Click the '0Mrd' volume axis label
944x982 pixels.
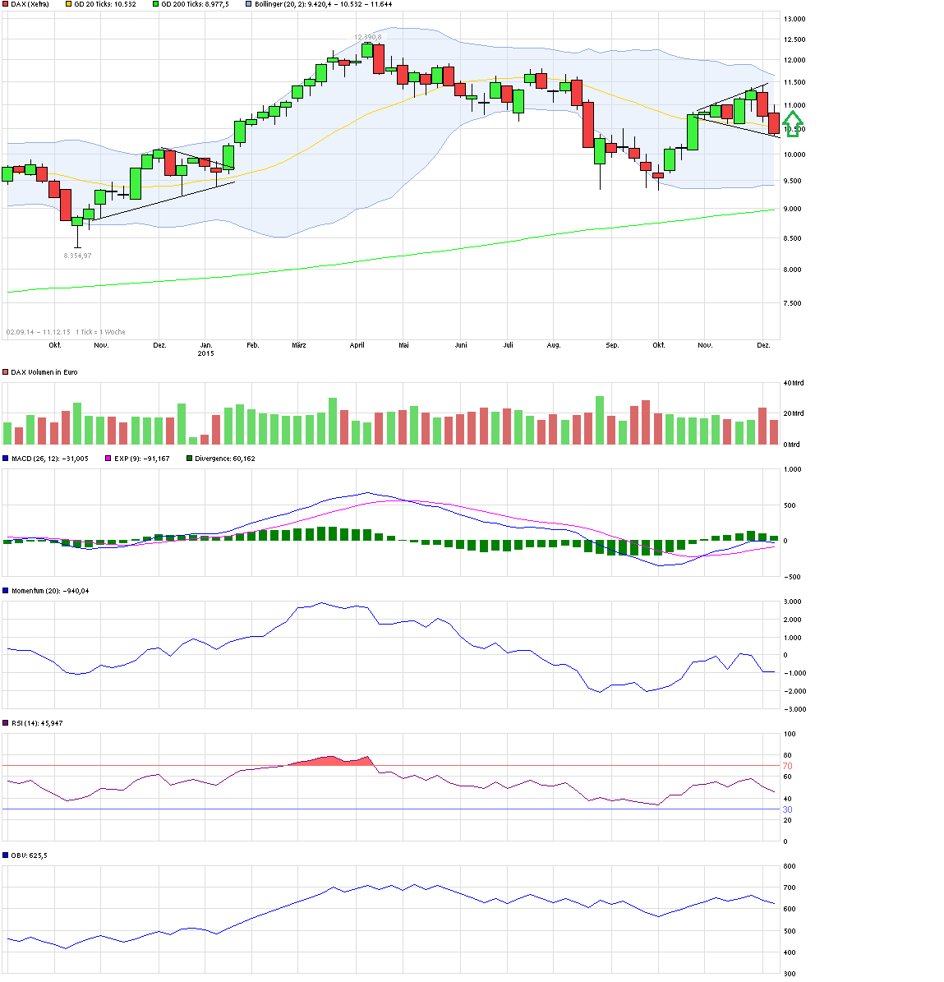pos(792,445)
